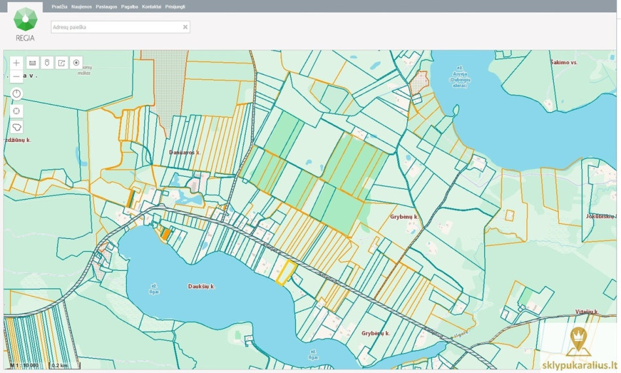Open the Pagalba menu item
621x373 pixels.
pos(129,7)
